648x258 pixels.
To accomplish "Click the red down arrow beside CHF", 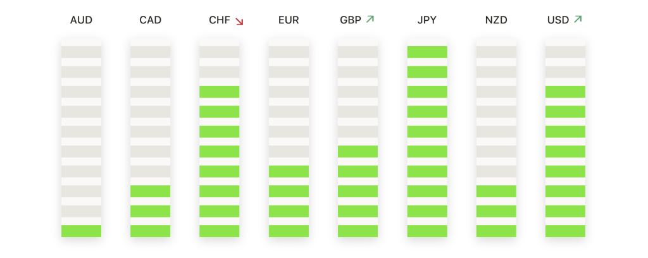I will [239, 21].
